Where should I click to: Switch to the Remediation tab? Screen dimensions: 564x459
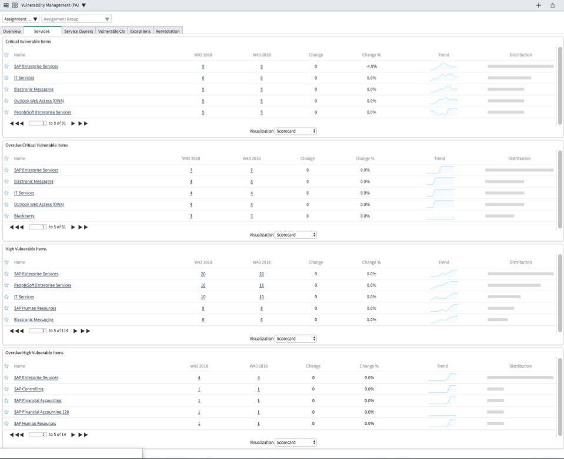pos(168,31)
